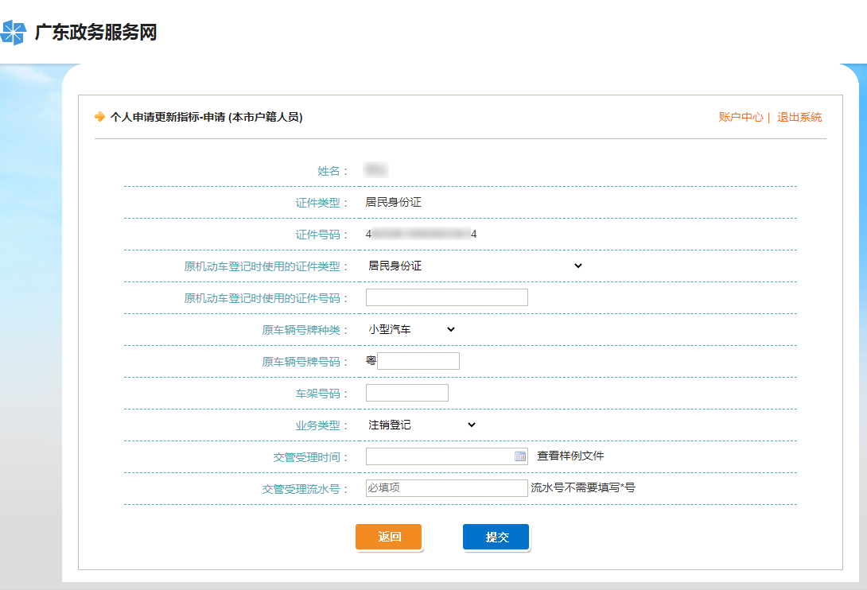Go to 账户中心 link

[x=741, y=117]
